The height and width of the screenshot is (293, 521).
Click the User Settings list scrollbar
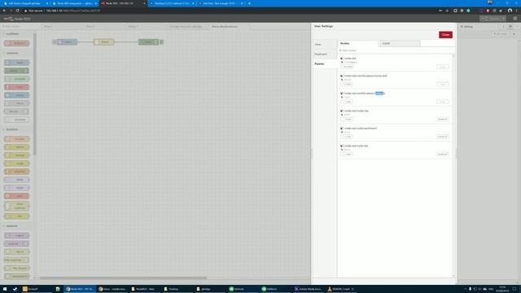tap(454, 165)
